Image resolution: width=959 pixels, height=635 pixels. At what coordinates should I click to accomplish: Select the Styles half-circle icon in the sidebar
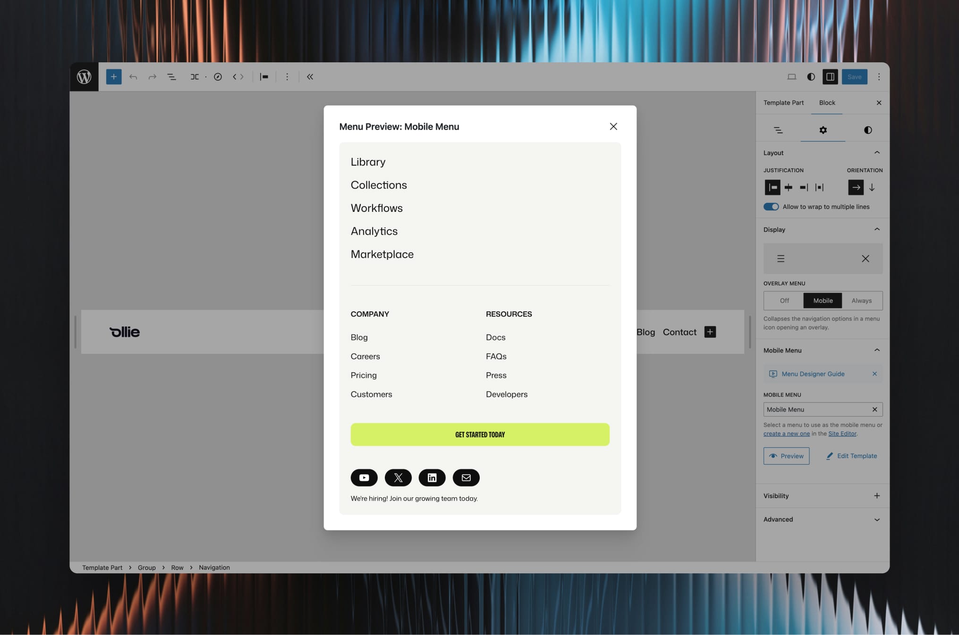(x=867, y=130)
